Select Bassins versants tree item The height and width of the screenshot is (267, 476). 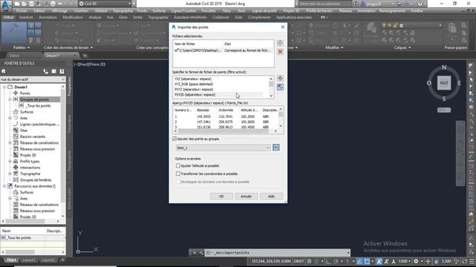(x=33, y=136)
